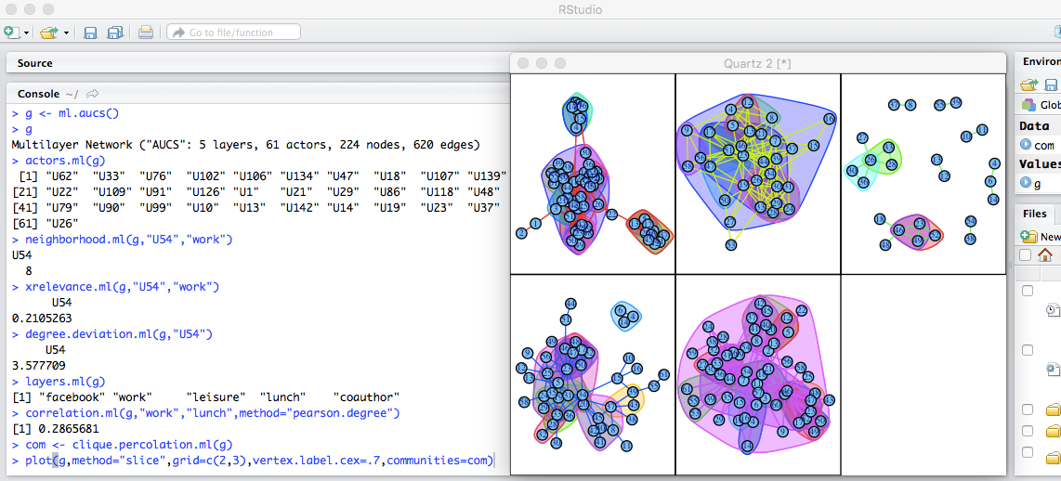The width and height of the screenshot is (1061, 481).
Task: Tick the third file row checkbox
Action: [x=1028, y=409]
